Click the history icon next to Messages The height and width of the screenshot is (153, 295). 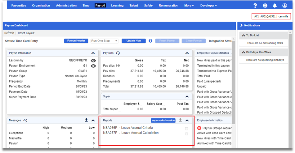pos(25,121)
